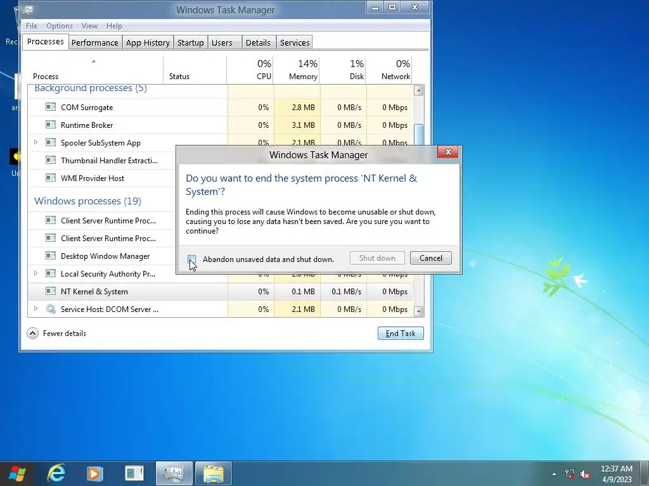
Task: Click the WMI Provider Host icon
Action: click(51, 178)
